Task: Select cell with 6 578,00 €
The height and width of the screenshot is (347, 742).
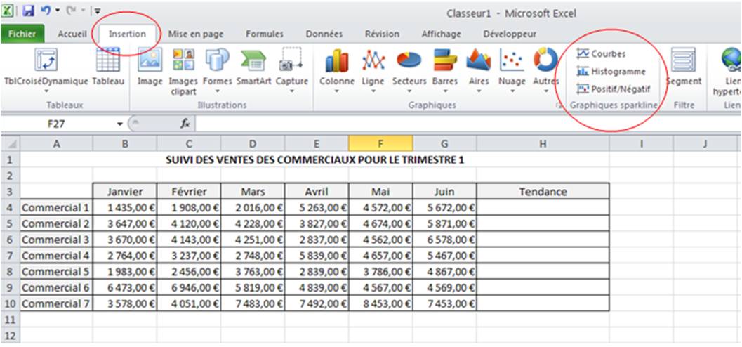Action: coord(444,240)
